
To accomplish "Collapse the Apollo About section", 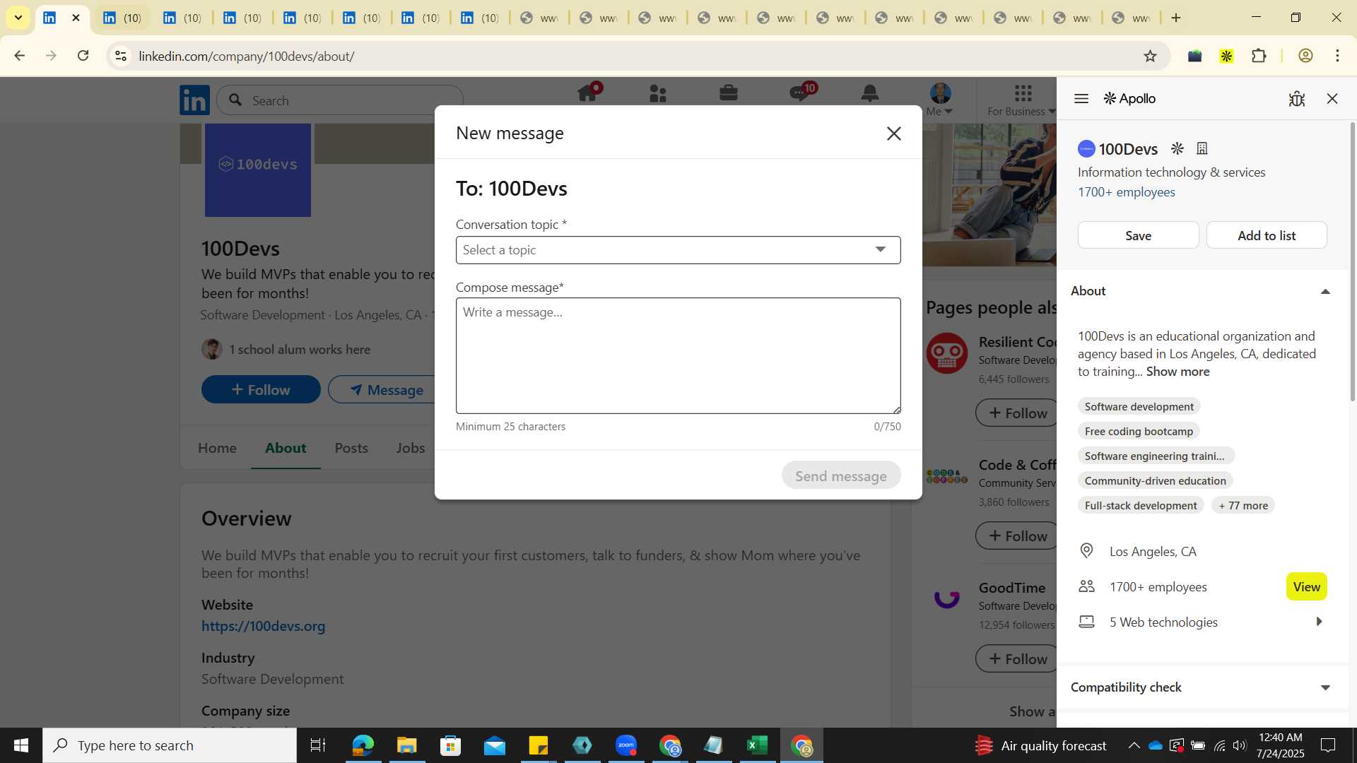I will pyautogui.click(x=1325, y=291).
